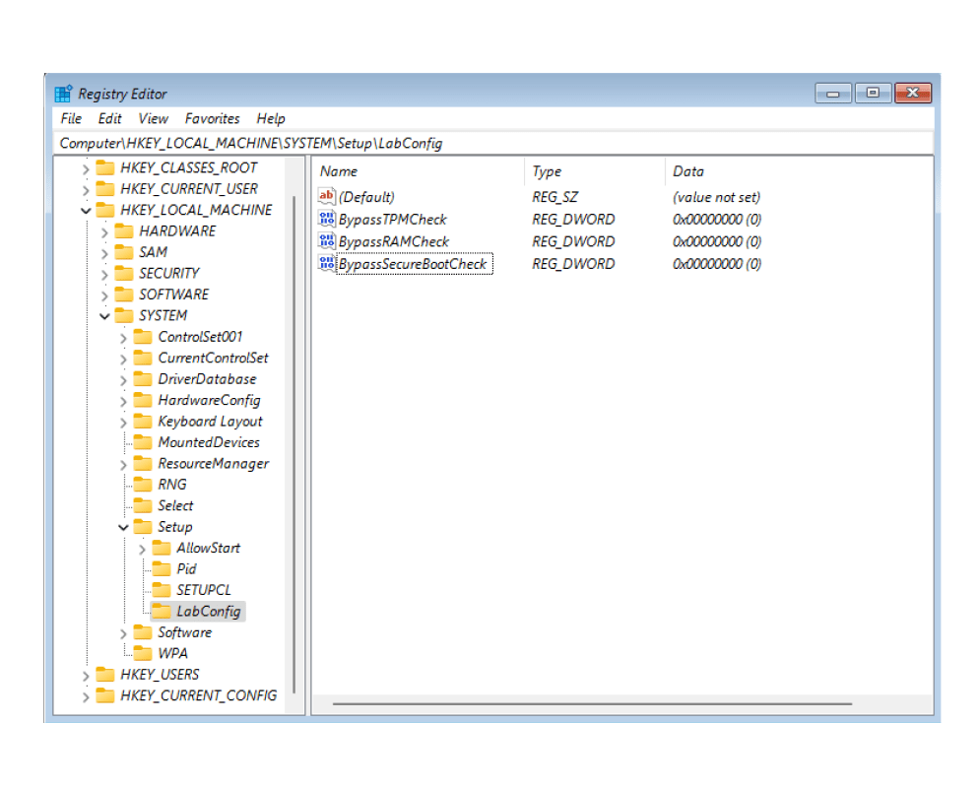The image size is (979, 788).
Task: Click the HKEY_CLASSES_ROOT folder icon
Action: coord(105,167)
